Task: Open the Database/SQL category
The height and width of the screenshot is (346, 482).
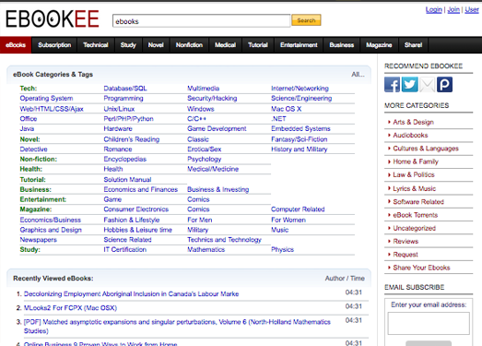Action: point(125,89)
